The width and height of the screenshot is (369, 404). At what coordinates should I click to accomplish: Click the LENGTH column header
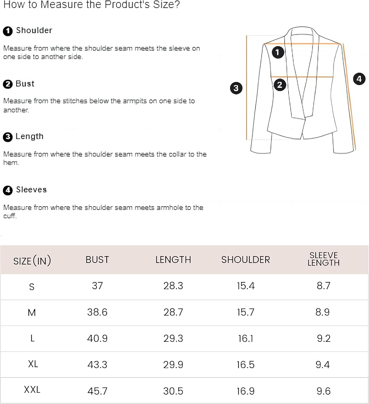(173, 260)
